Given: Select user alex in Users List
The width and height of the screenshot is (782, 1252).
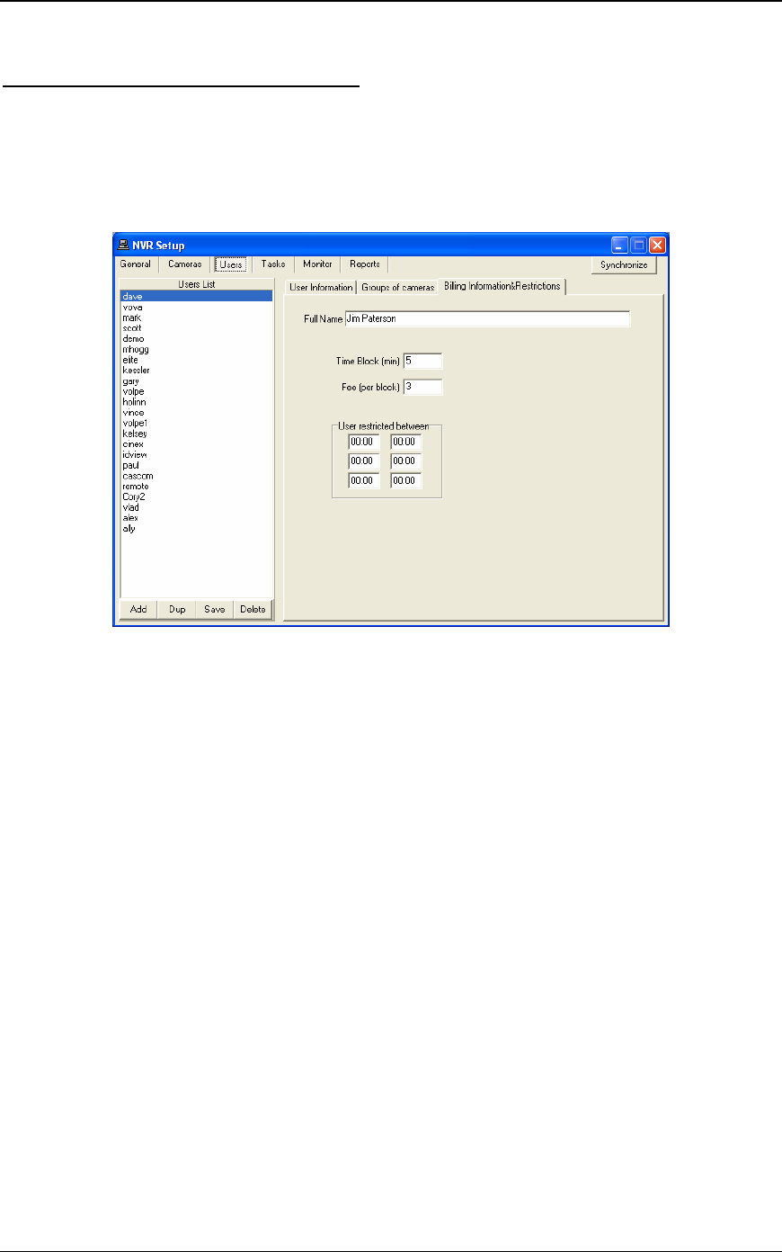Looking at the screenshot, I should [196, 519].
